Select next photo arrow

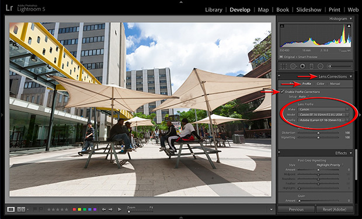point(110,209)
